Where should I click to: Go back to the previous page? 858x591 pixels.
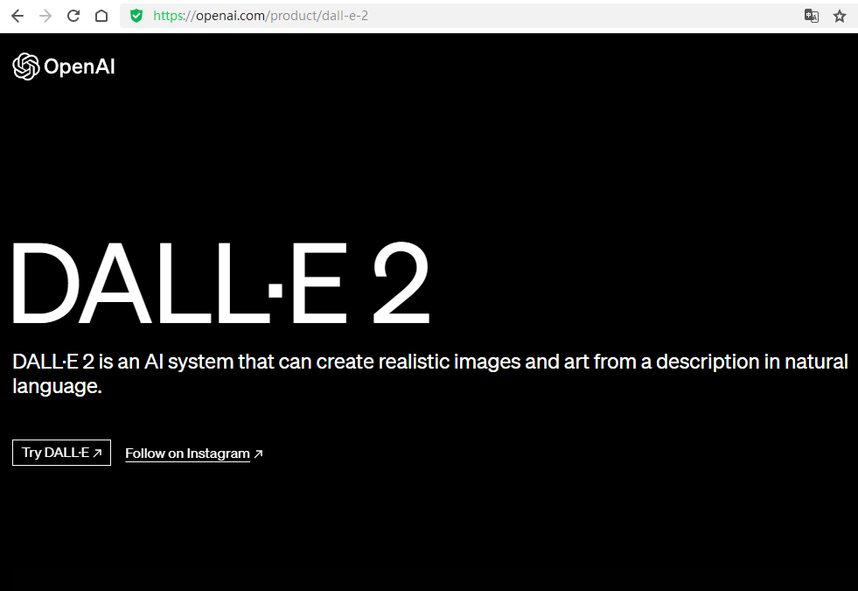click(17, 16)
